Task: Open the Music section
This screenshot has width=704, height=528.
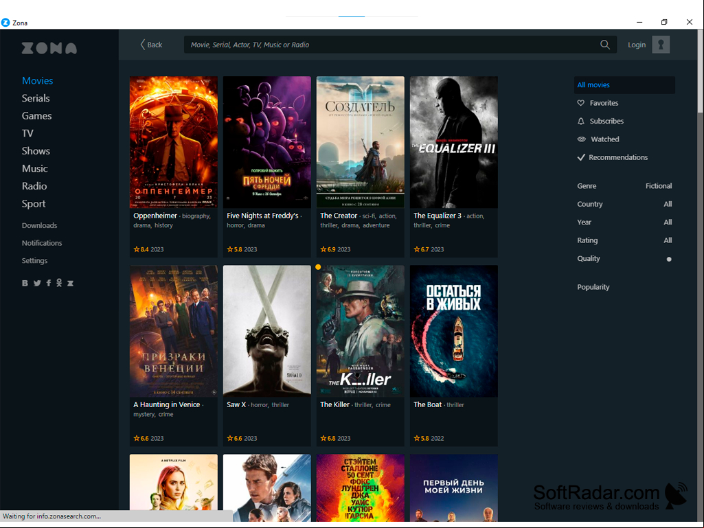Action: [34, 168]
